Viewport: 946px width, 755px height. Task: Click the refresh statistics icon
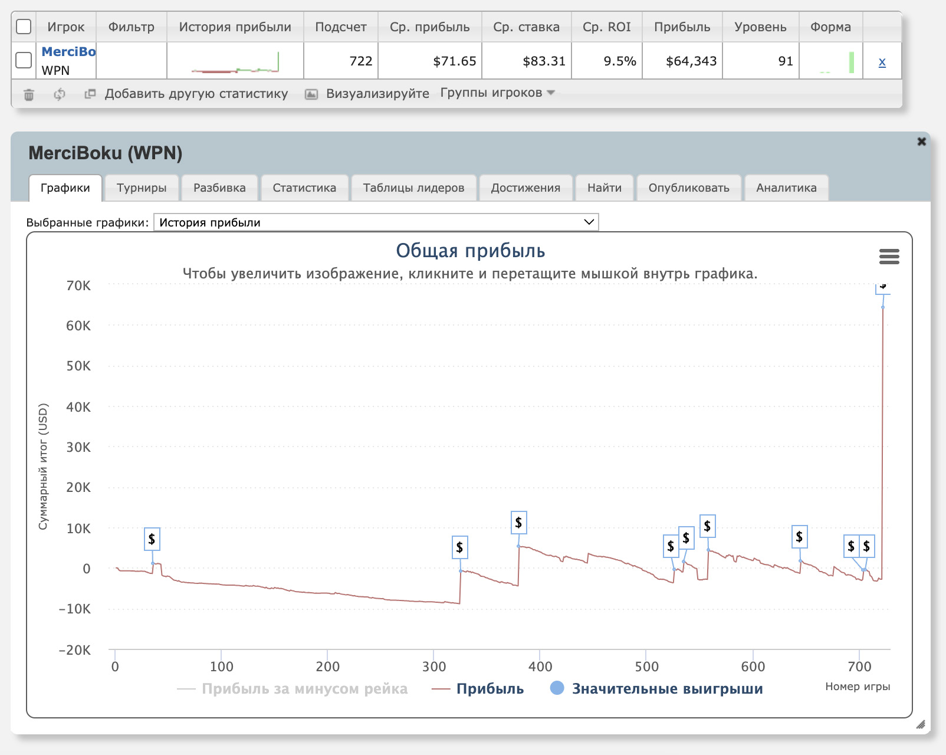click(59, 94)
